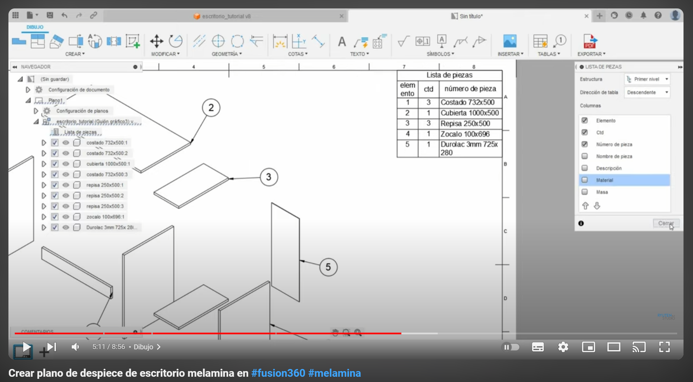Open the #fusion360 hashtag link
Image resolution: width=693 pixels, height=382 pixels.
(x=278, y=373)
